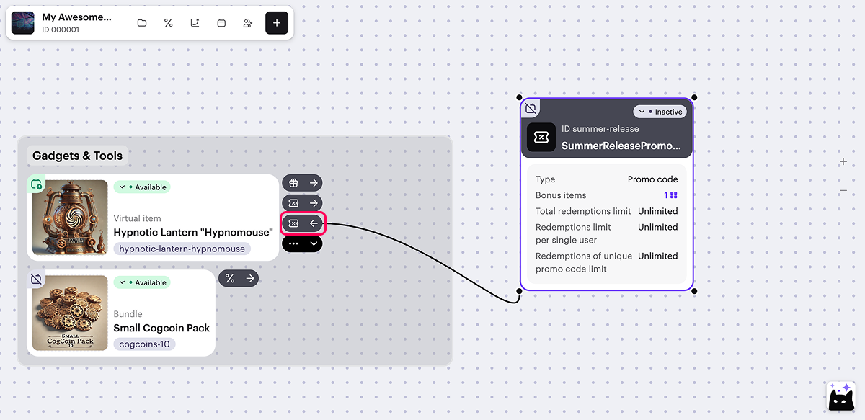Screen dimensions: 865x420
Task: Click the calendar icon in top toolbar
Action: pyautogui.click(x=221, y=23)
